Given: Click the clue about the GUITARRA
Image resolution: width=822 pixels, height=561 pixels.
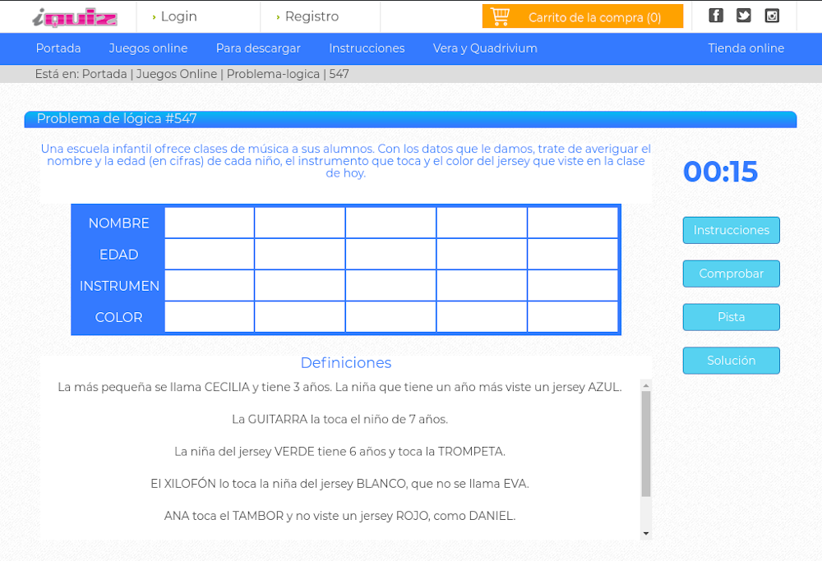Looking at the screenshot, I should (x=339, y=419).
